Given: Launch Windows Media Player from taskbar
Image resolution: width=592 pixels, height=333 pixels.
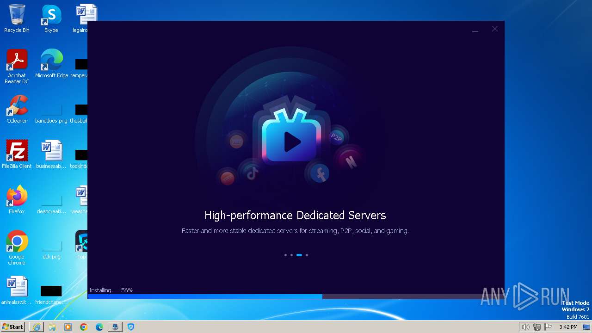Looking at the screenshot, I should (x=68, y=327).
